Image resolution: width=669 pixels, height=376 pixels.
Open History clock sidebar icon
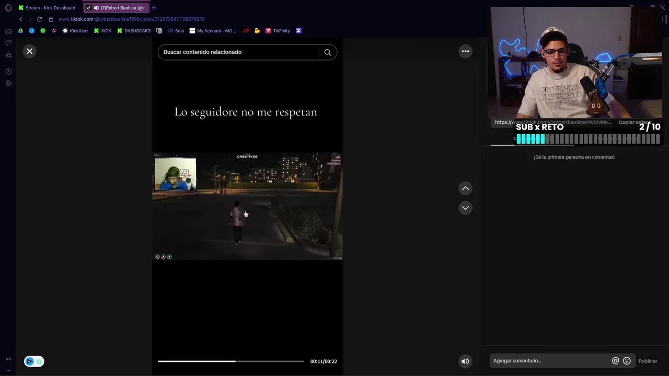(x=8, y=72)
